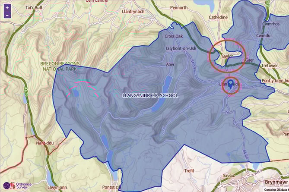Screen dimensions: 289x192
Task: Click the Bwlch village label
Action: 228,56
